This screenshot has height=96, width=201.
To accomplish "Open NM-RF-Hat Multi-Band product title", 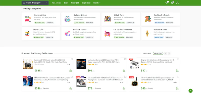I will (x=157, y=79).
